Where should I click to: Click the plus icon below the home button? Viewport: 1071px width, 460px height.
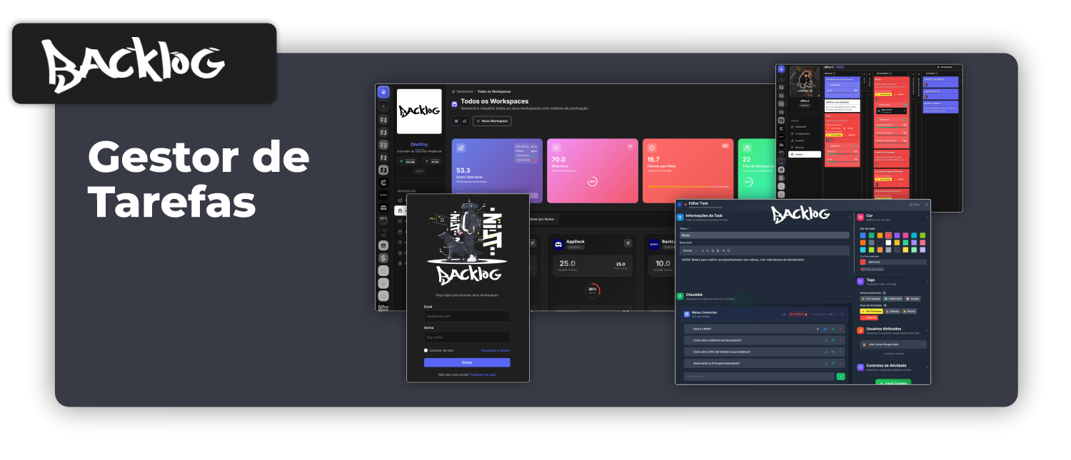383,106
